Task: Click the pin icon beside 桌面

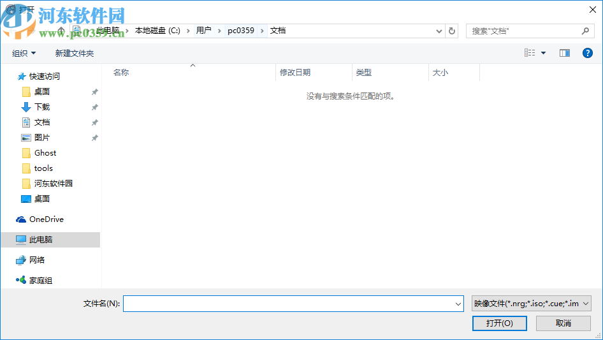Action: (94, 92)
